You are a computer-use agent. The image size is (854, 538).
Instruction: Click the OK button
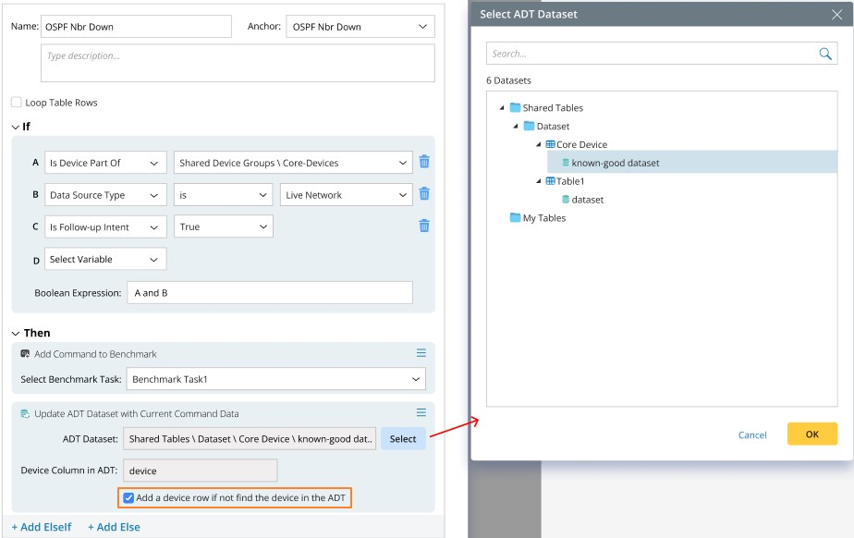812,434
